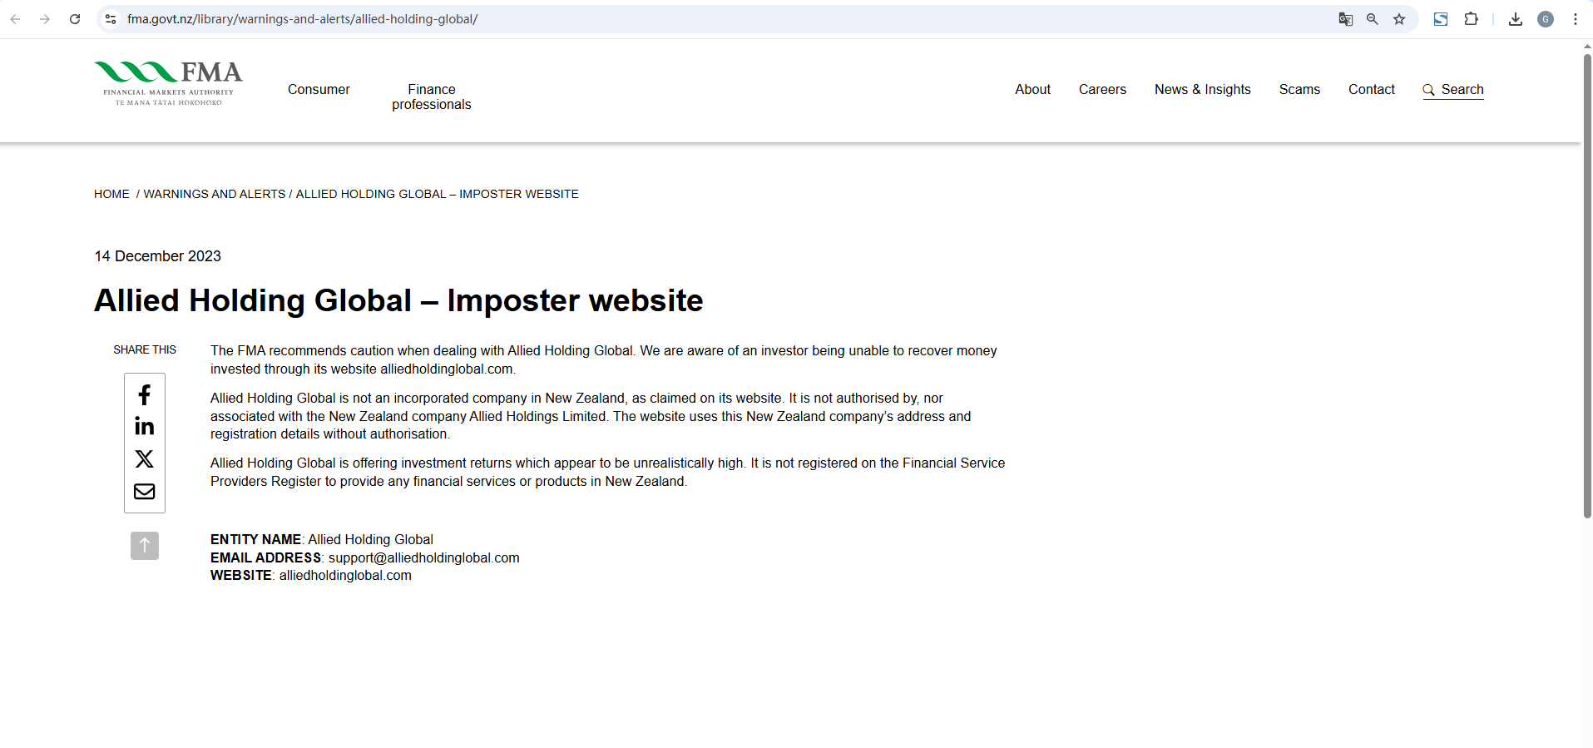Open the Consumer menu
Viewport: 1593px width, 748px height.
pyautogui.click(x=319, y=89)
